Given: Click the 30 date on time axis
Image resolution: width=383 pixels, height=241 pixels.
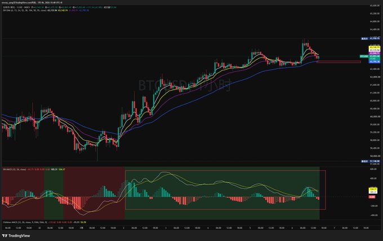Looking at the screenshot, I should point(39,228).
